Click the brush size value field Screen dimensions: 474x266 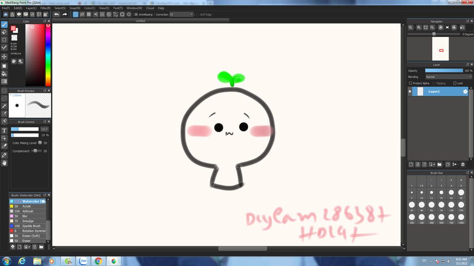click(44, 129)
